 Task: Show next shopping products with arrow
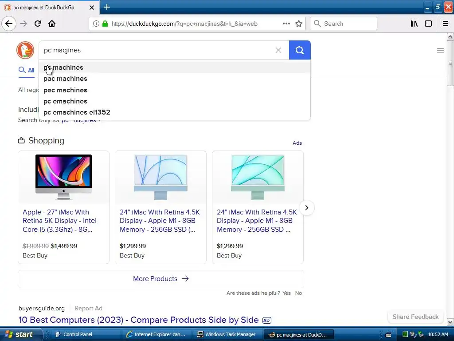pos(307,208)
